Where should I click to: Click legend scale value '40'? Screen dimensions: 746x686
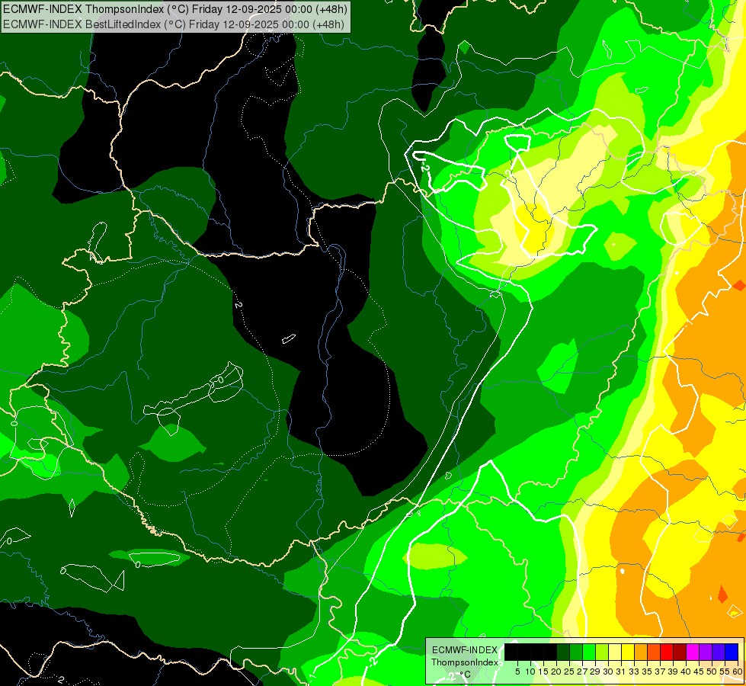[x=686, y=672]
